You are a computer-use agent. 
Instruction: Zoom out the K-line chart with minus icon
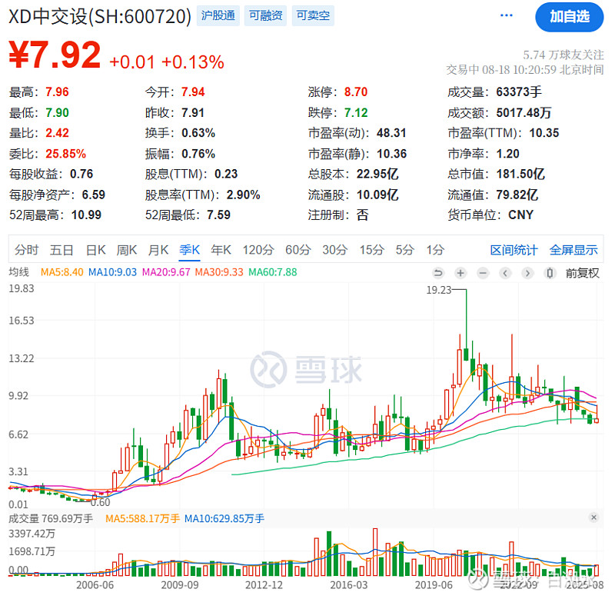484,273
